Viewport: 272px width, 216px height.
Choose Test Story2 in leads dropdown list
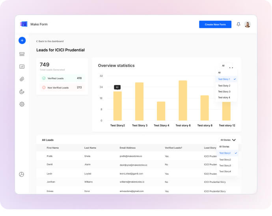click(225, 160)
